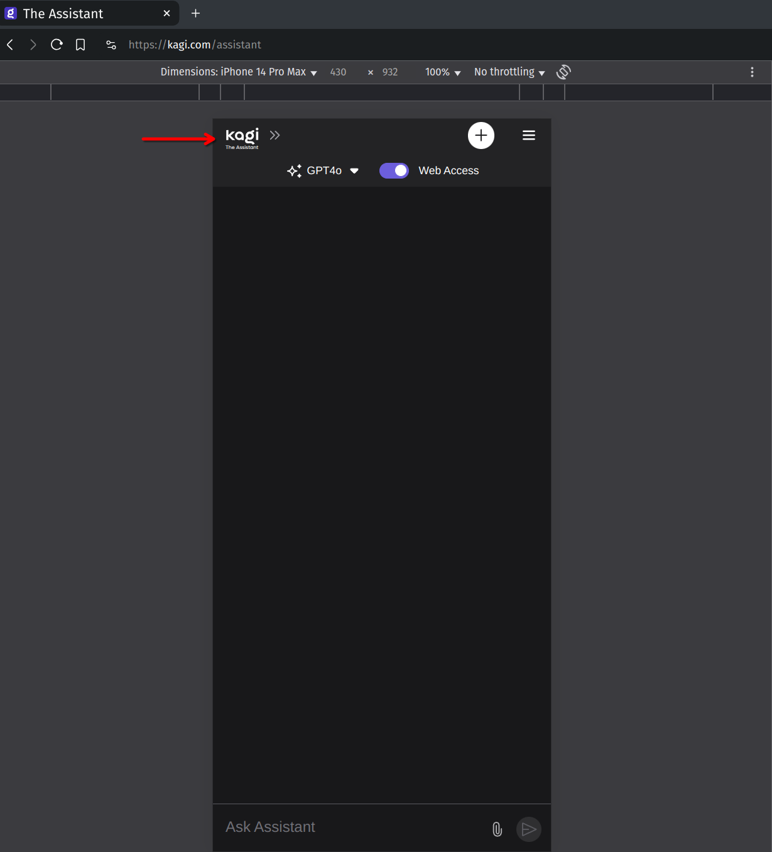Select The Assistant browser tab
772x852 pixels.
pyautogui.click(x=82, y=14)
